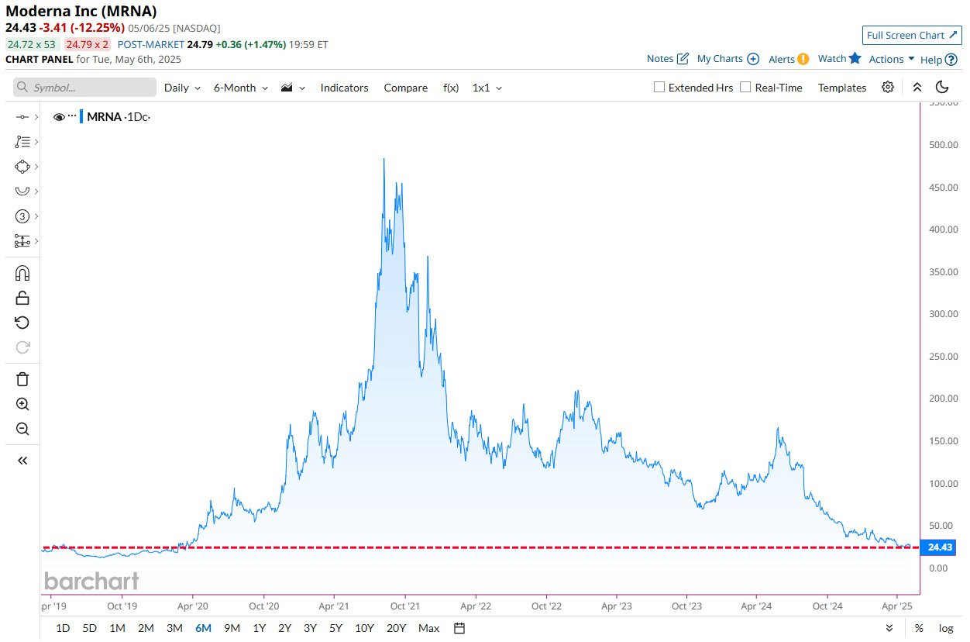Collapse the left drawing toolbar
This screenshot has width=970, height=642.
click(x=22, y=461)
